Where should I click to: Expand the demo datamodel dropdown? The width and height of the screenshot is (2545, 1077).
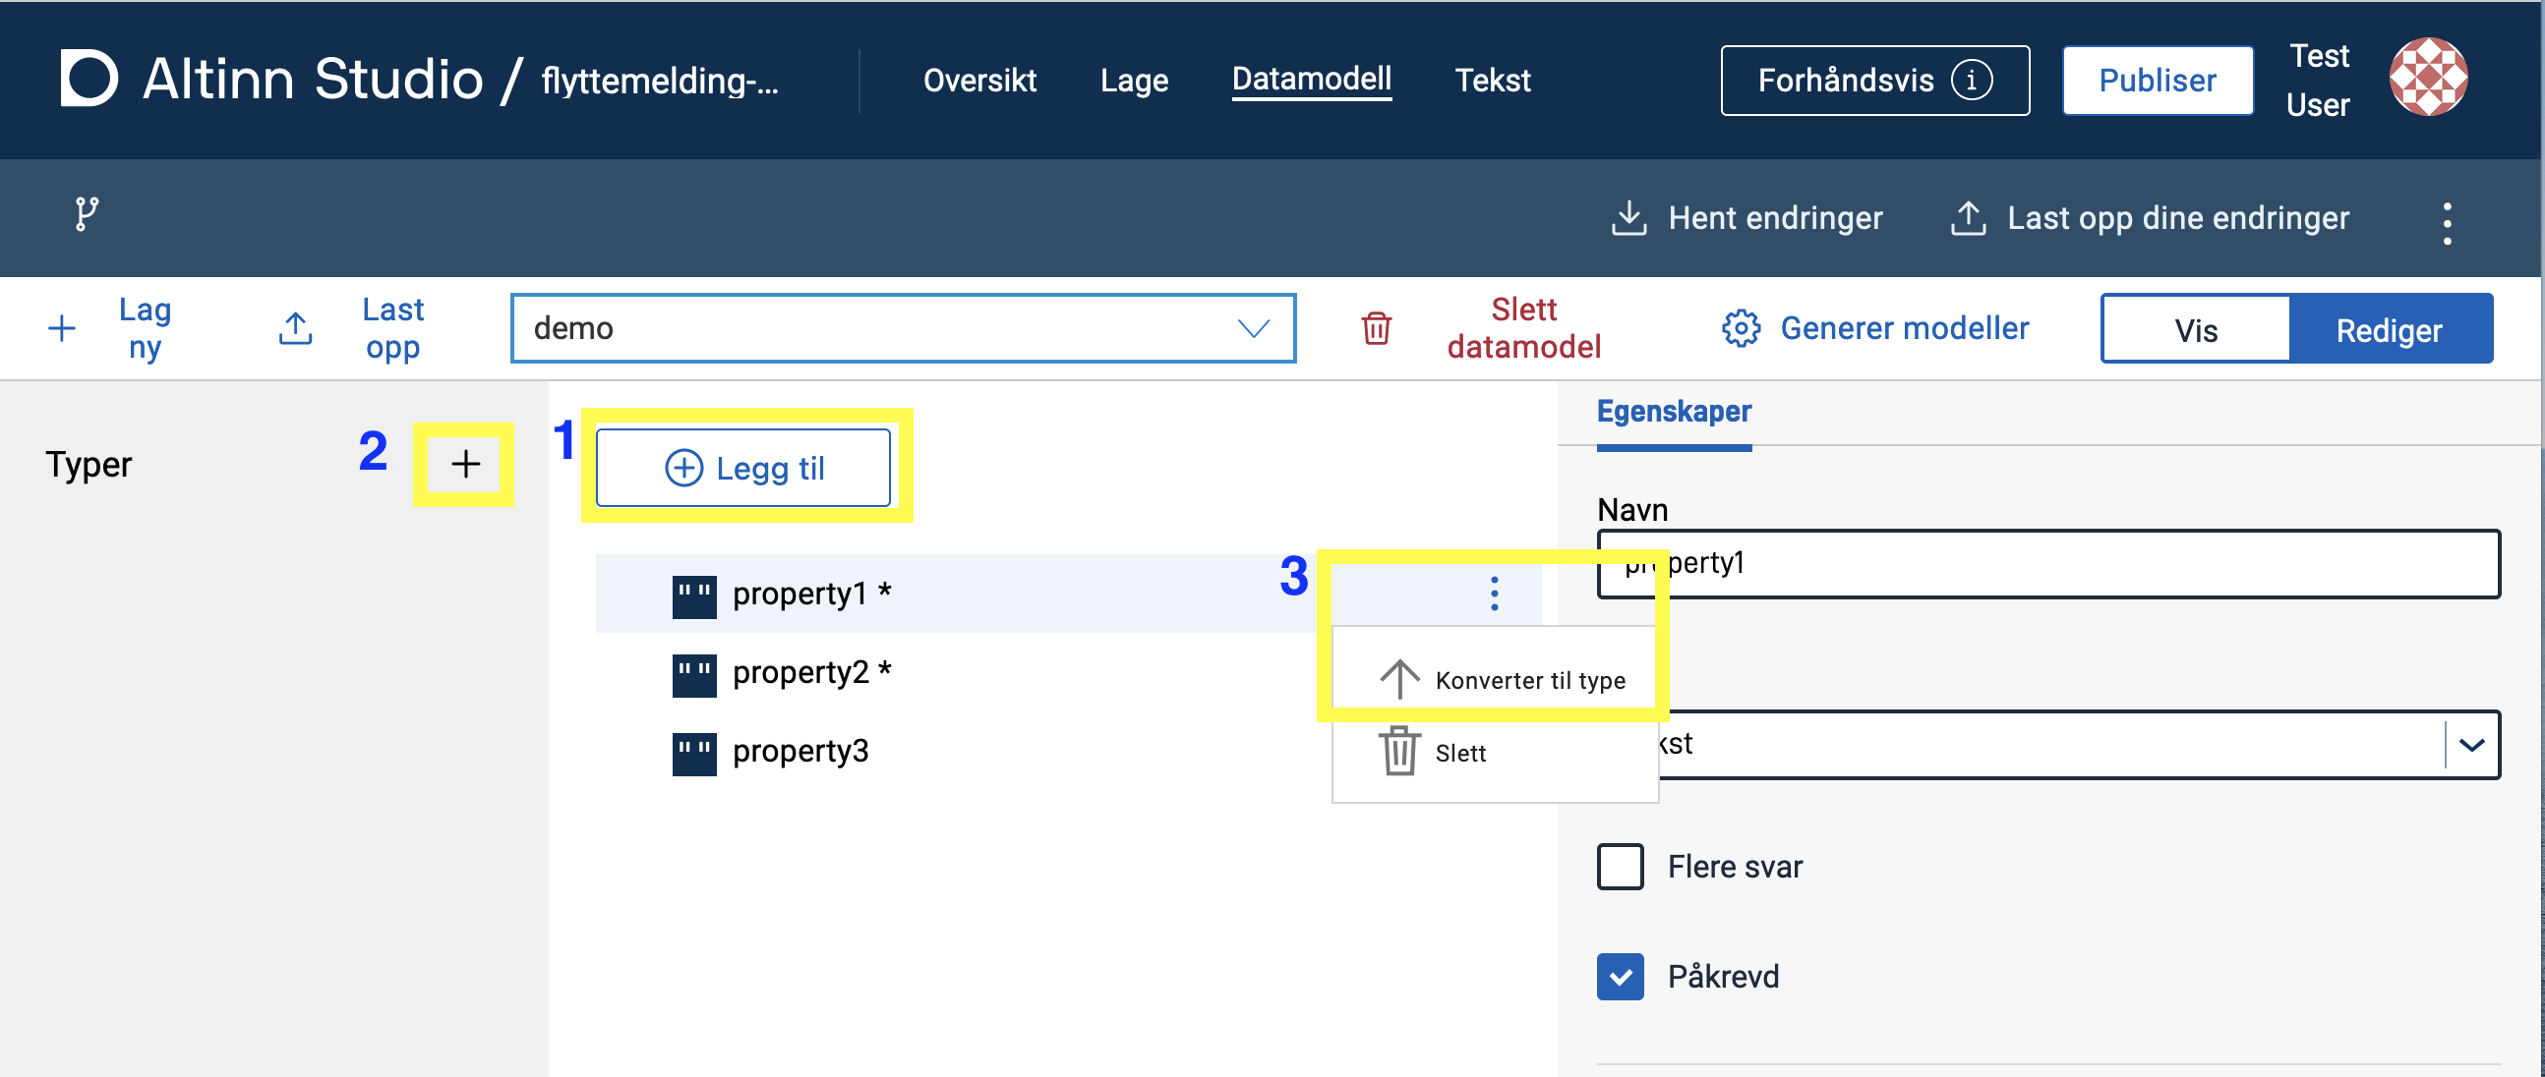pos(1253,328)
